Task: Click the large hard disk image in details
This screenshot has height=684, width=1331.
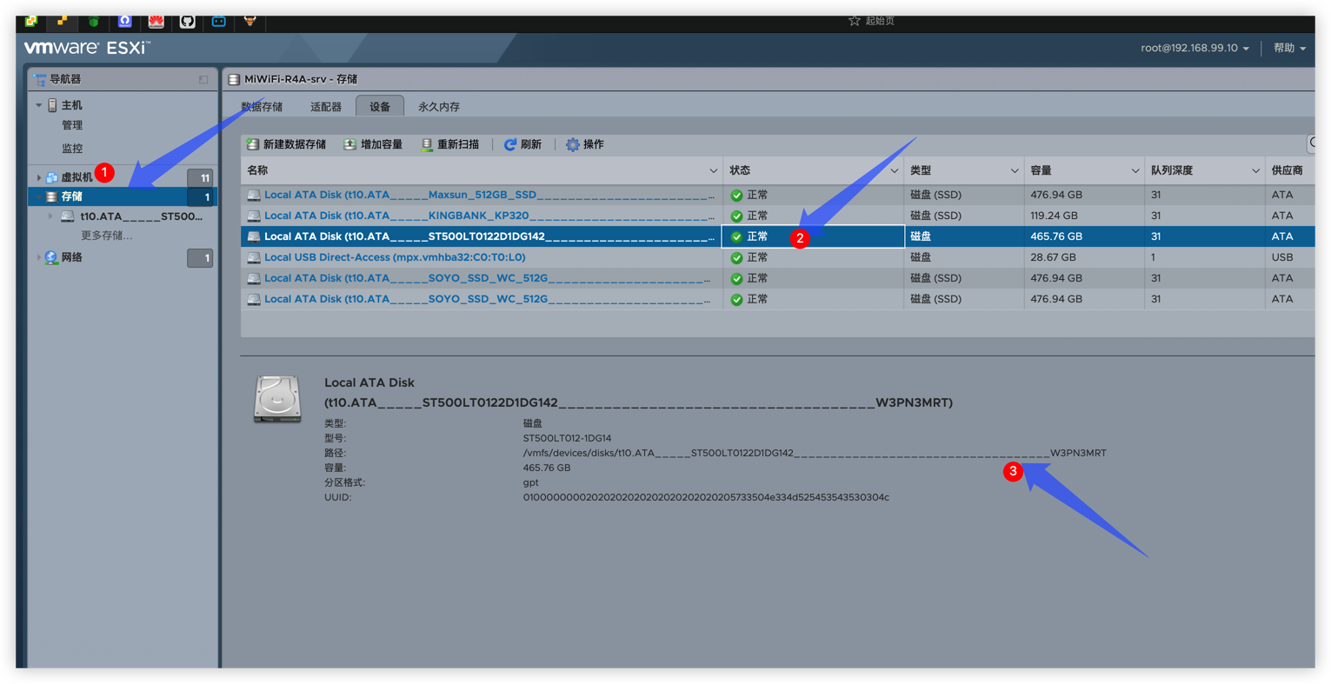Action: click(x=277, y=399)
